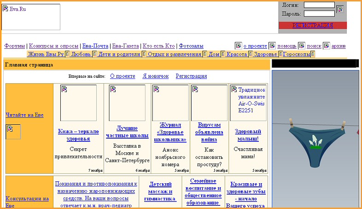The image size is (362, 209).
Task: Click the icon left of 'архив'
Action: pyautogui.click(x=327, y=46)
